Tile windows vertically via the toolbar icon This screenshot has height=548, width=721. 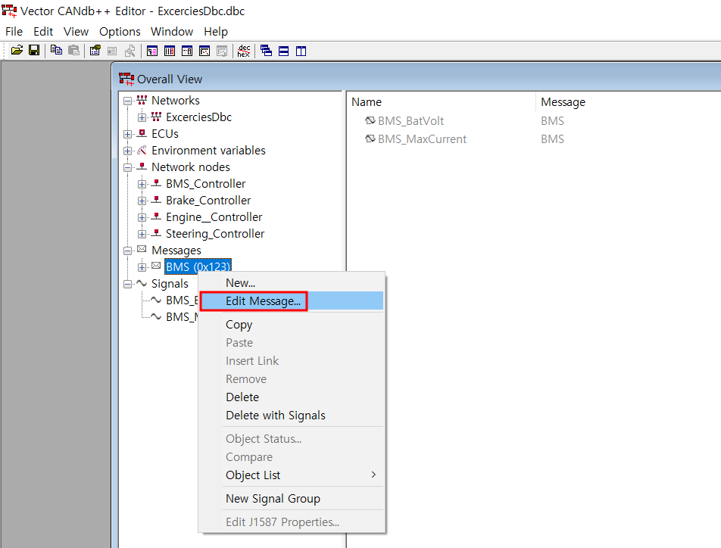click(x=301, y=51)
